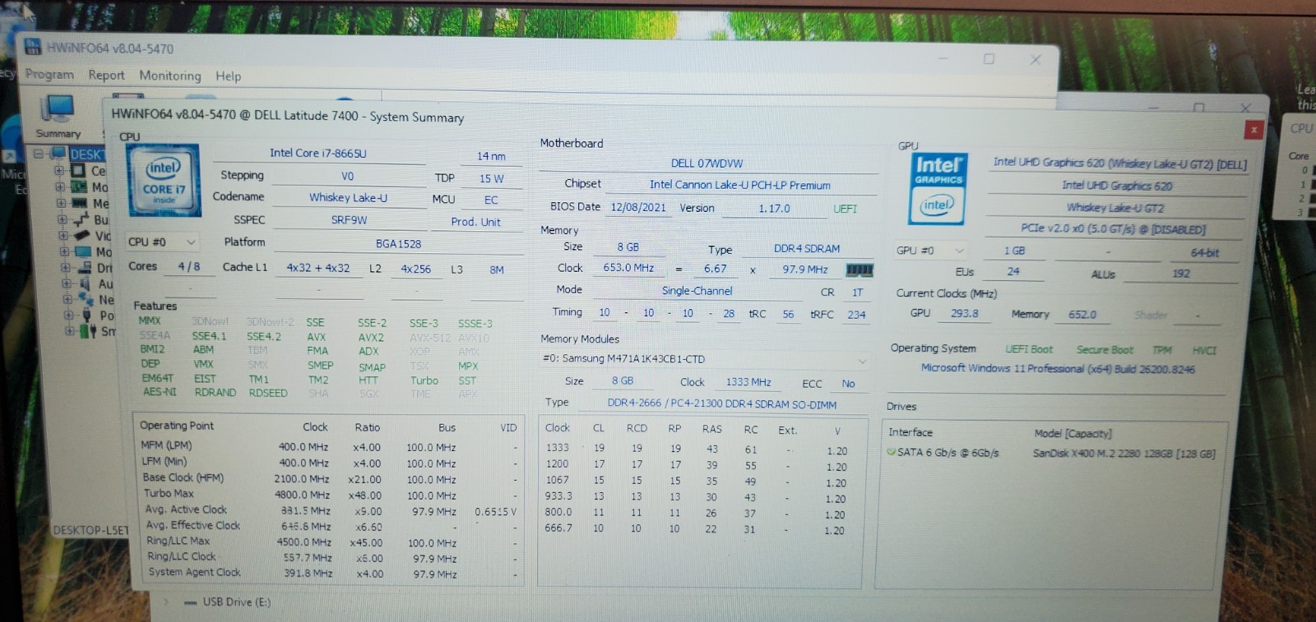The height and width of the screenshot is (622, 1316).
Task: Open the Samsung memory module dropdown
Action: tap(704, 359)
